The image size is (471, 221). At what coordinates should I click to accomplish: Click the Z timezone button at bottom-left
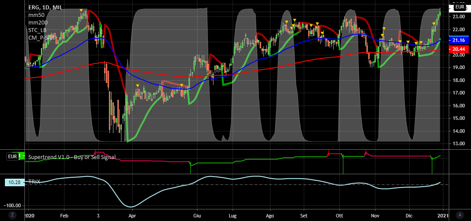coord(12,215)
